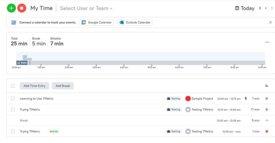Check the Learning to Use TMetric entry

pos(13,99)
